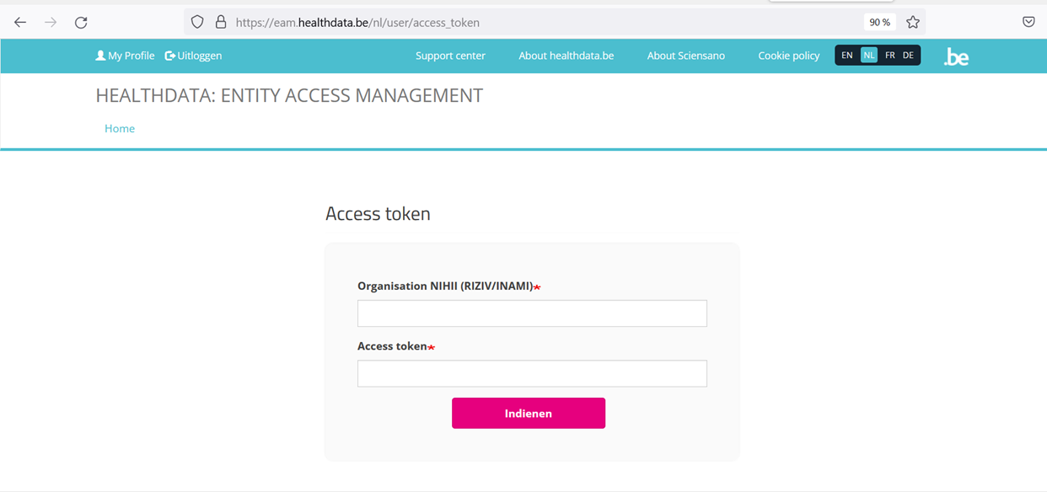
Task: Bookmark page with the star icon
Action: tap(913, 23)
